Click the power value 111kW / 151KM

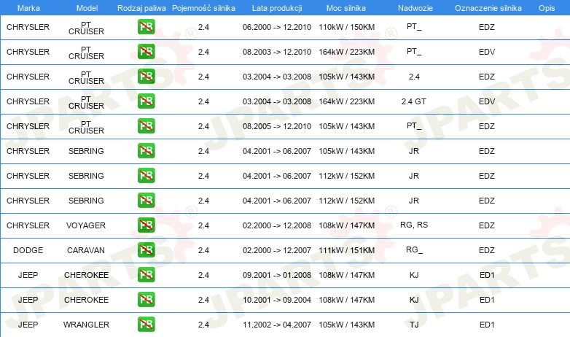[x=346, y=250]
